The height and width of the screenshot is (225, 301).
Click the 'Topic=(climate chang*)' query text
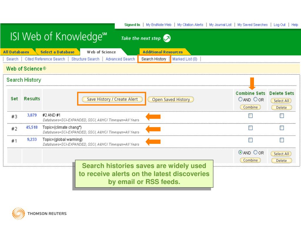click(x=62, y=127)
